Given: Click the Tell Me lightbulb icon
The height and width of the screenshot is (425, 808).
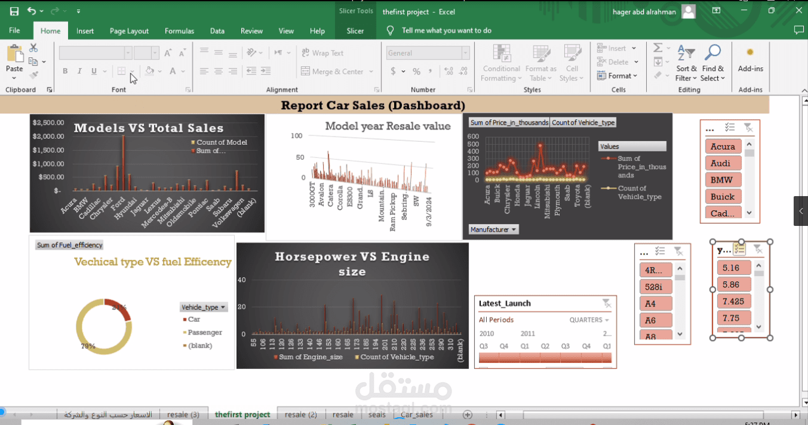Looking at the screenshot, I should pos(391,30).
